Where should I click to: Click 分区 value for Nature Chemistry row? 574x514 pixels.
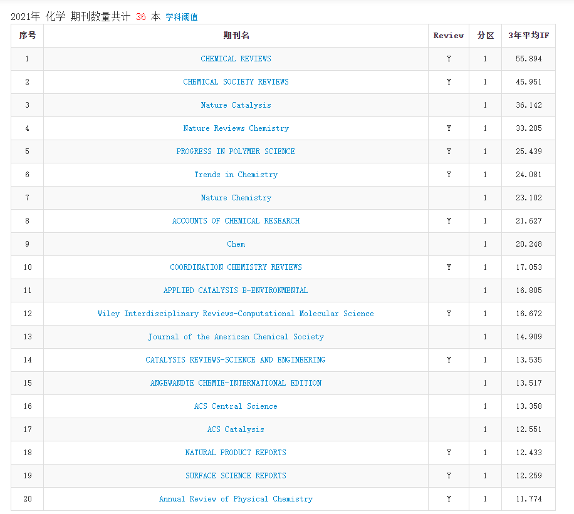(486, 198)
